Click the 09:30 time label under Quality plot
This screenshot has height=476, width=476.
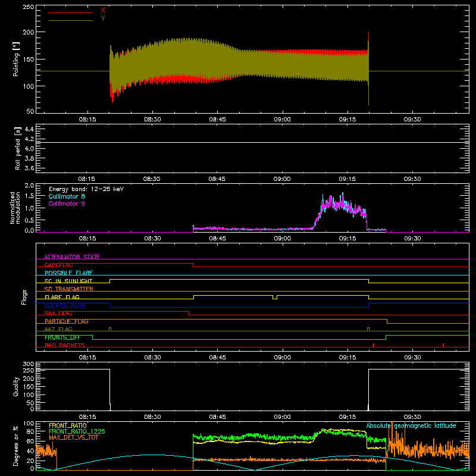coord(412,417)
